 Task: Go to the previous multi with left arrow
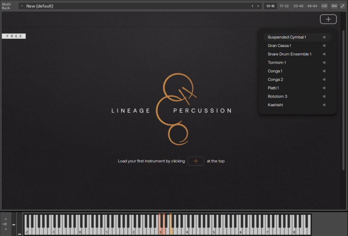click(252, 6)
